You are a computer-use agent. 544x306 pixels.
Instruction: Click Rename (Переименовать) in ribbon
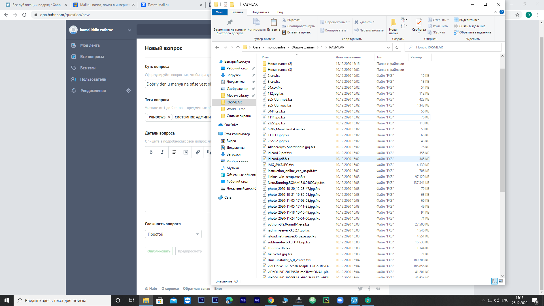click(369, 30)
